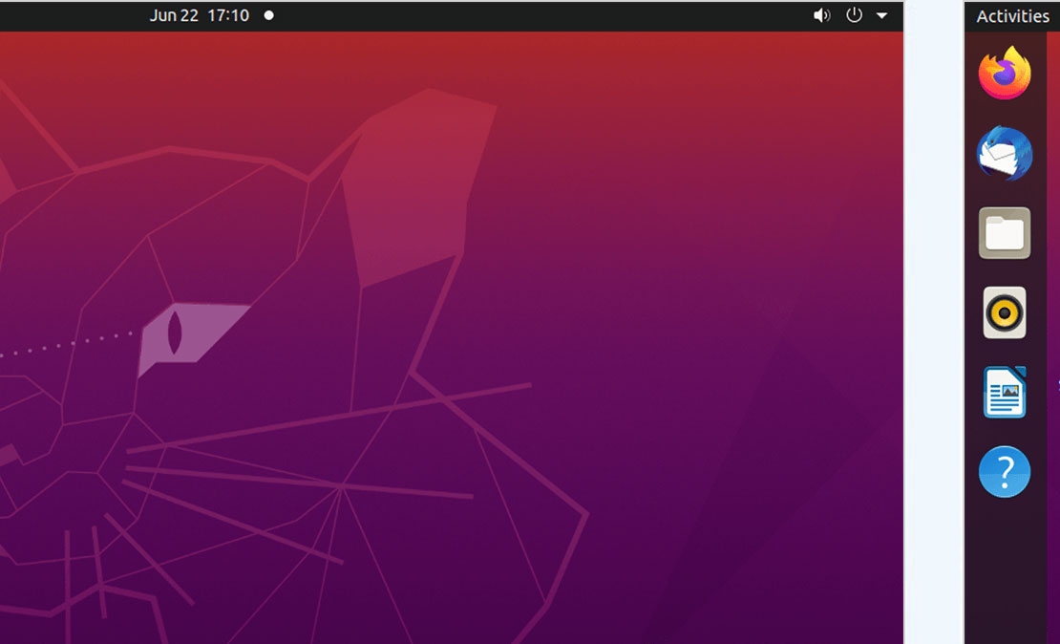
Task: Click the volume speaker icon
Action: coord(821,15)
